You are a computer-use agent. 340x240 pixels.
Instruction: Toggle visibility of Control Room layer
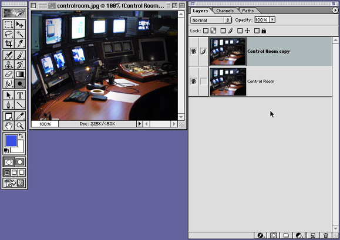click(193, 82)
